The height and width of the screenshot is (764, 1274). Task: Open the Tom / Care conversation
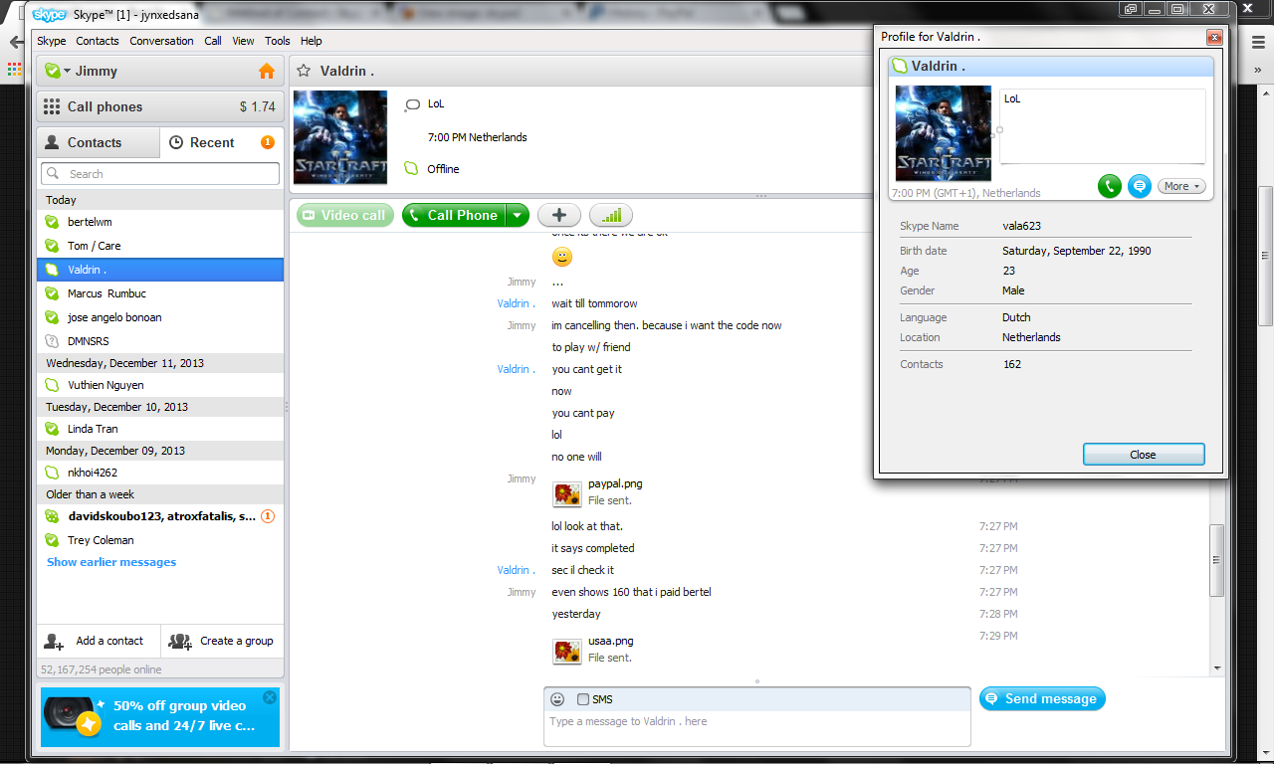pos(160,246)
